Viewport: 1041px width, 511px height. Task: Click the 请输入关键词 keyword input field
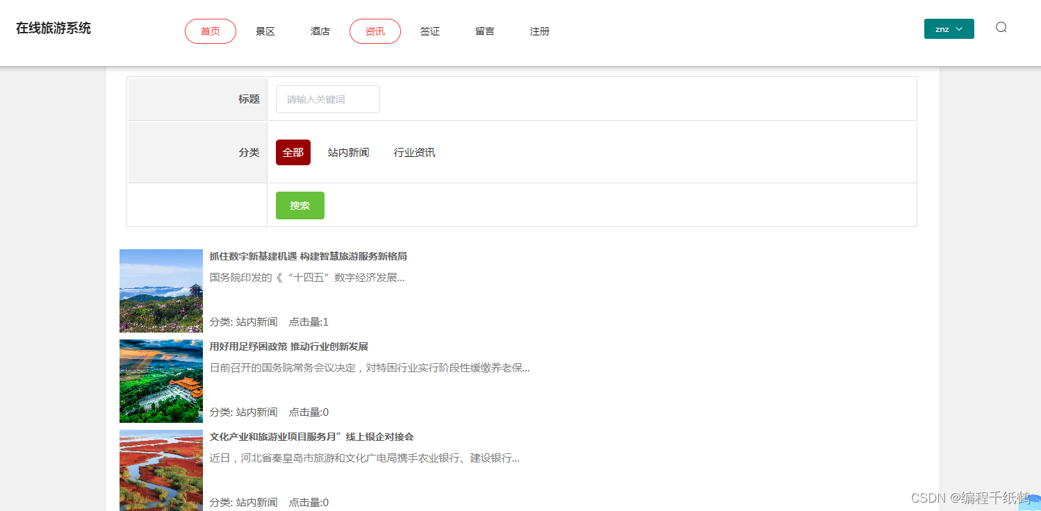coord(327,99)
